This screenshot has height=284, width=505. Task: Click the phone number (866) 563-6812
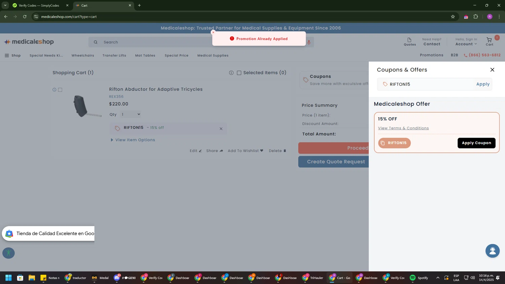tap(482, 55)
